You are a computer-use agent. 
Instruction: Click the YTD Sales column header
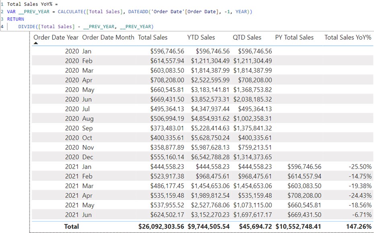pyautogui.click(x=201, y=37)
